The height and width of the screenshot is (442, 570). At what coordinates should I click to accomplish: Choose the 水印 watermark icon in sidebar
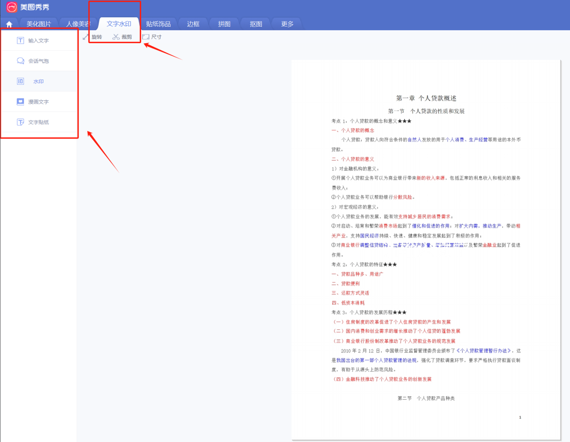[x=20, y=81]
